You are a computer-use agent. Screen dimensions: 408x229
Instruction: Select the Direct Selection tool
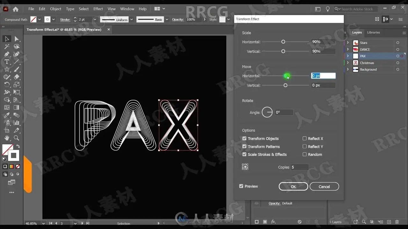click(x=17, y=39)
